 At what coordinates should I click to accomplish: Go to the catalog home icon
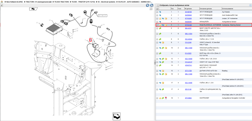[x=2, y=2]
